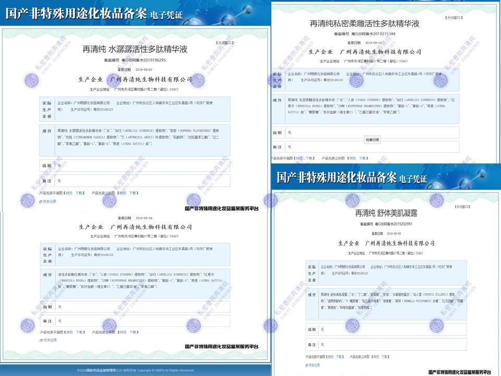Download 产品包装平面图 for 舒体美肌凝露

(x=340, y=357)
